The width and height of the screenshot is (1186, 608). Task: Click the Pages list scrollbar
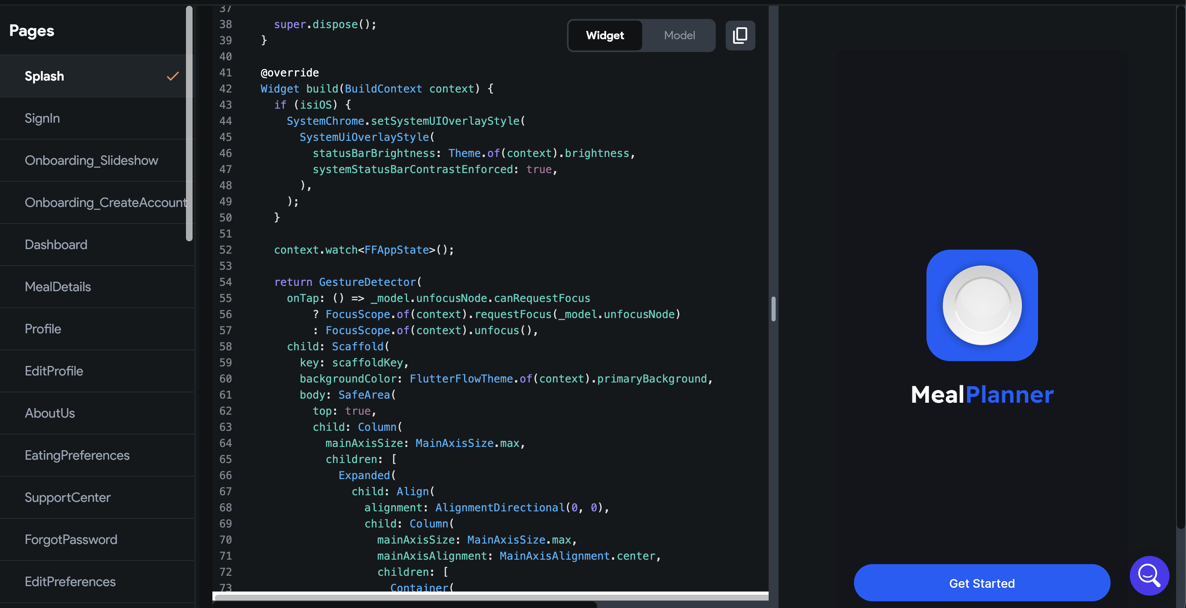tap(189, 123)
